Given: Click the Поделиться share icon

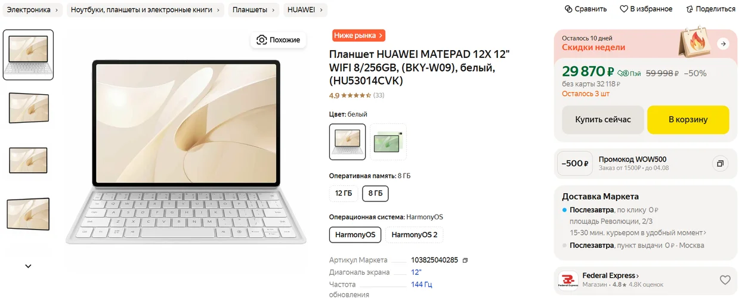Looking at the screenshot, I should 689,9.
